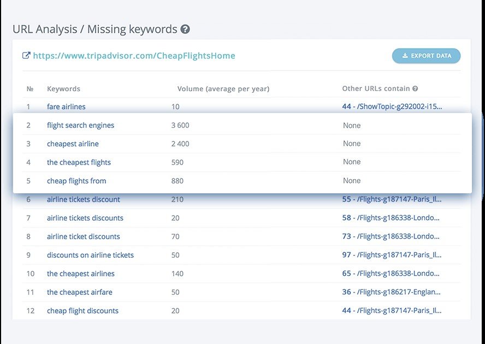Click the external link icon before tripadvisor URL

26,56
